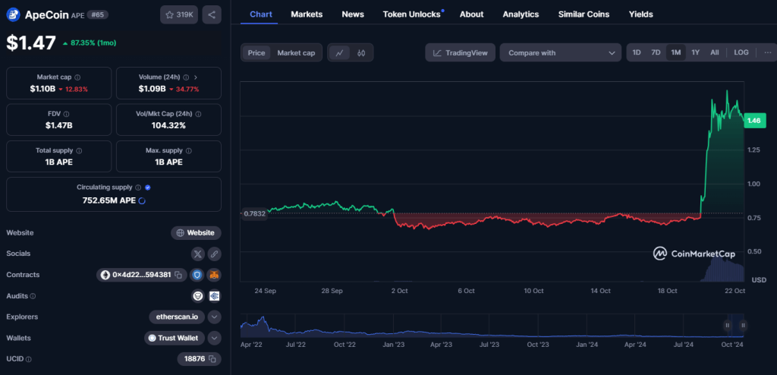
Task: Grab the left timeline range handle
Action: pyautogui.click(x=728, y=326)
